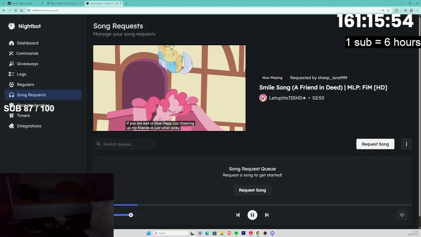Click the Smile Song title text

coord(323,88)
